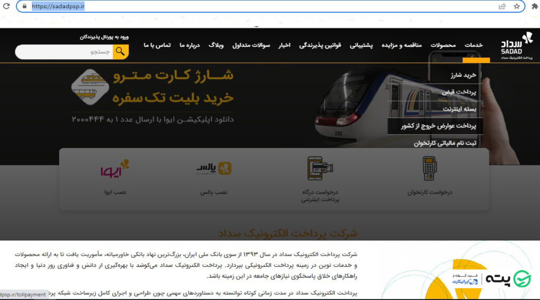
Task: Open the تماس با ما page
Action: pyautogui.click(x=157, y=45)
